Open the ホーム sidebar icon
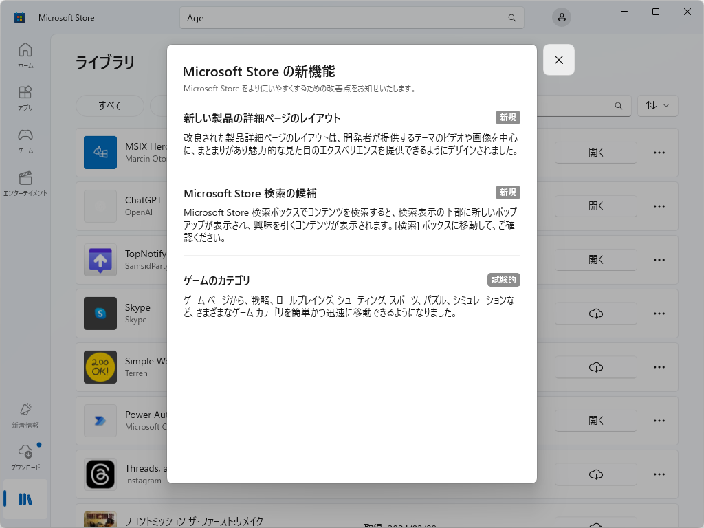Screen dimensions: 704x528 25,55
